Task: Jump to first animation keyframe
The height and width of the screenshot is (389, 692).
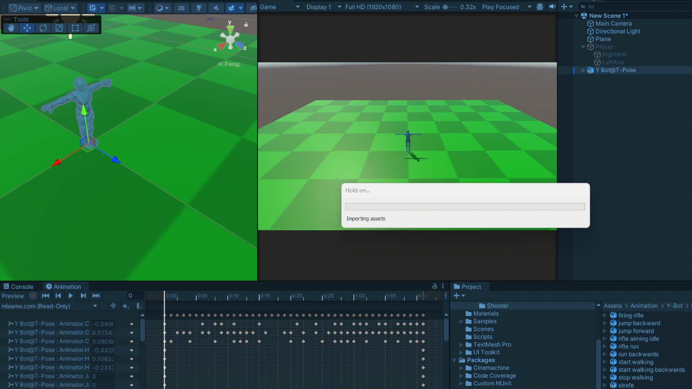Action: tap(45, 296)
